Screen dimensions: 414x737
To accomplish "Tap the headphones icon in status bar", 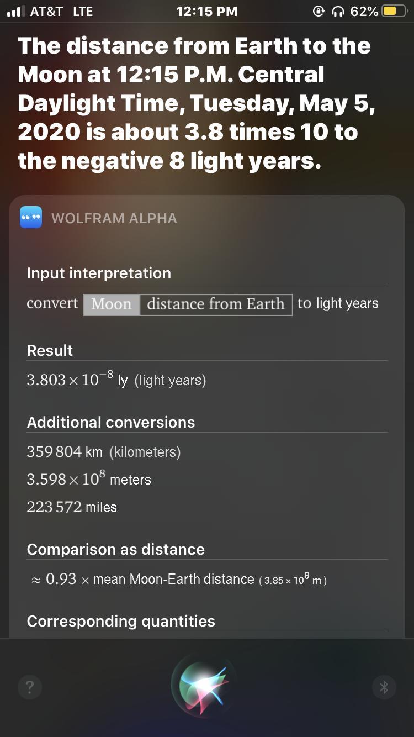I will (x=337, y=11).
